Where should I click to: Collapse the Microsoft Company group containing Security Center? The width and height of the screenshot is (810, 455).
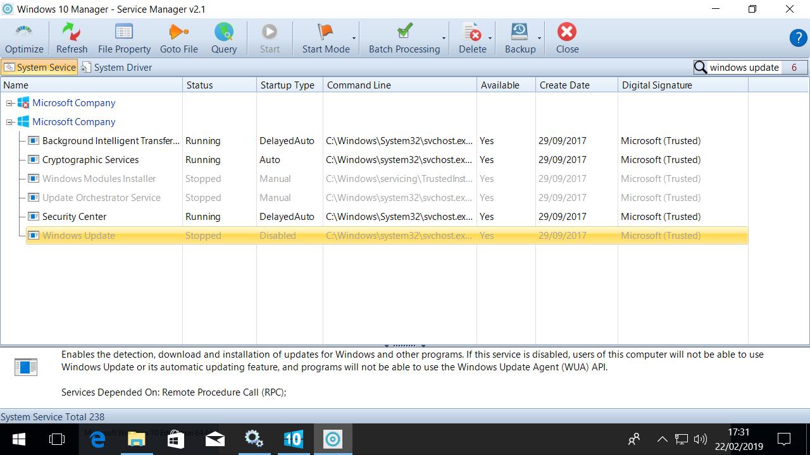9,122
